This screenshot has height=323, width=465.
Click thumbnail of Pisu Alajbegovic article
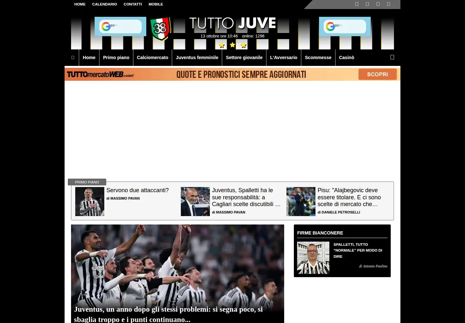301,202
